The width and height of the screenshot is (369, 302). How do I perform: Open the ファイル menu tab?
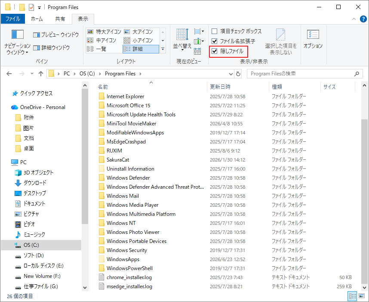(13, 19)
